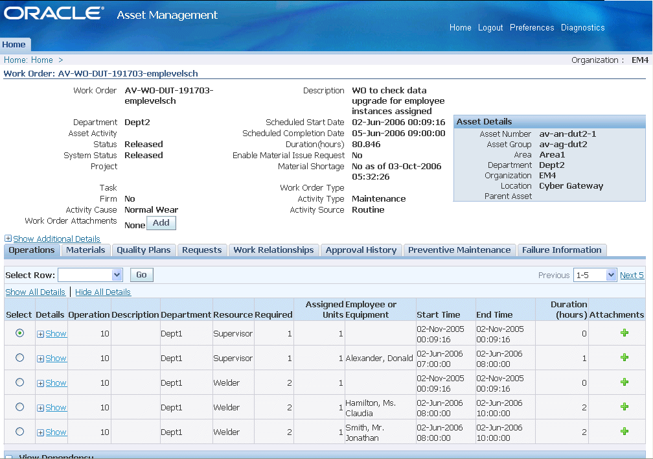This screenshot has width=653, height=459.
Task: Go to Next 5 records link
Action: pos(632,276)
